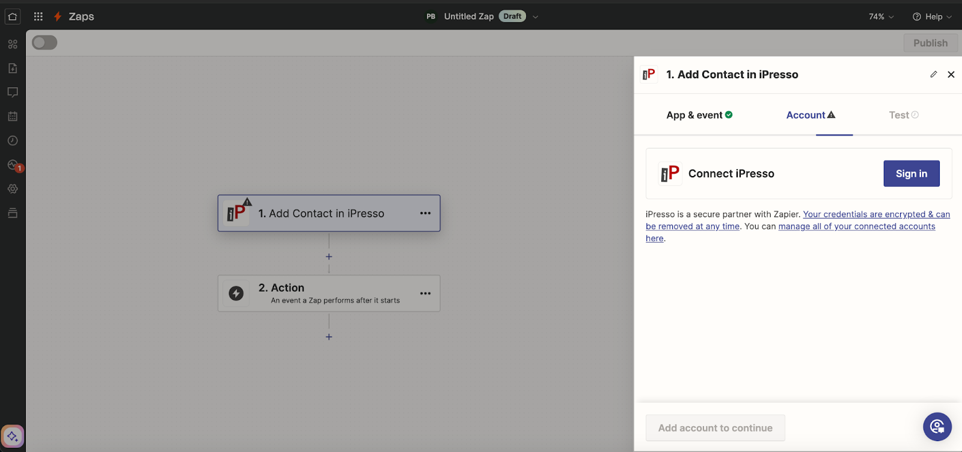Image resolution: width=962 pixels, height=452 pixels.
Task: Select the 1. Add Contact in iPresso step
Action: coord(329,213)
